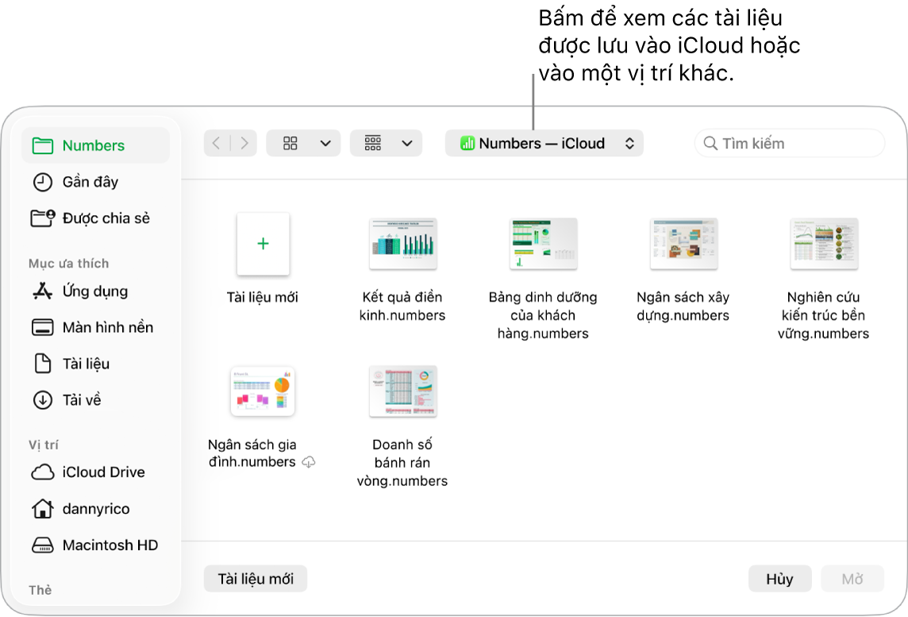This screenshot has width=908, height=617.
Task: Select Ngân sách xây dựng.numbers thumbnail
Action: click(x=684, y=244)
